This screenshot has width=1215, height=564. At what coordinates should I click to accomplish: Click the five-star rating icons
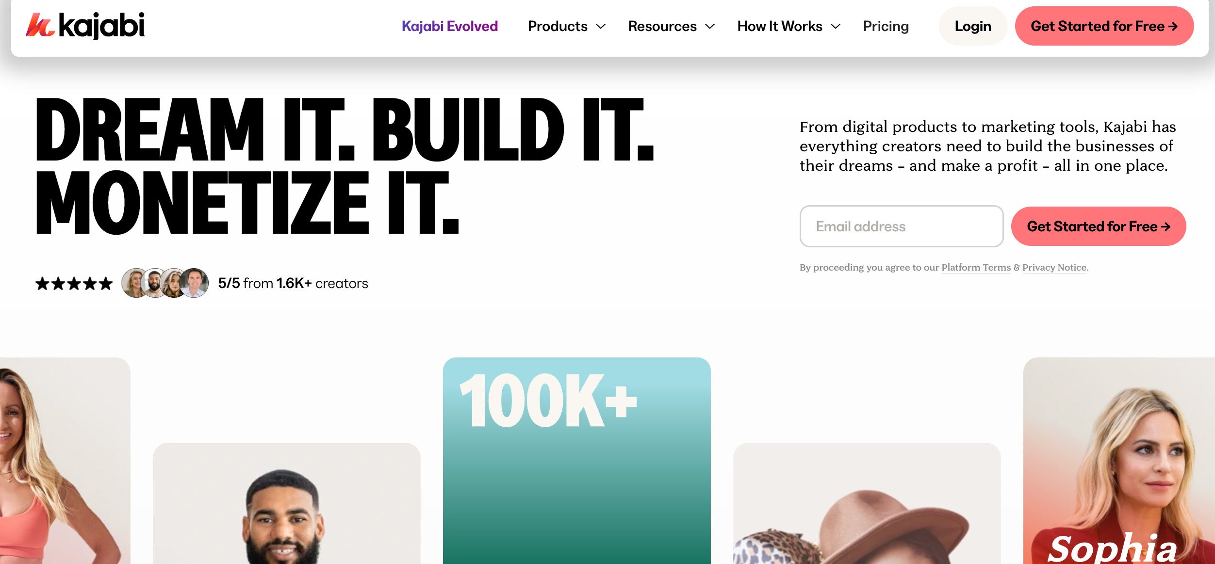click(74, 283)
